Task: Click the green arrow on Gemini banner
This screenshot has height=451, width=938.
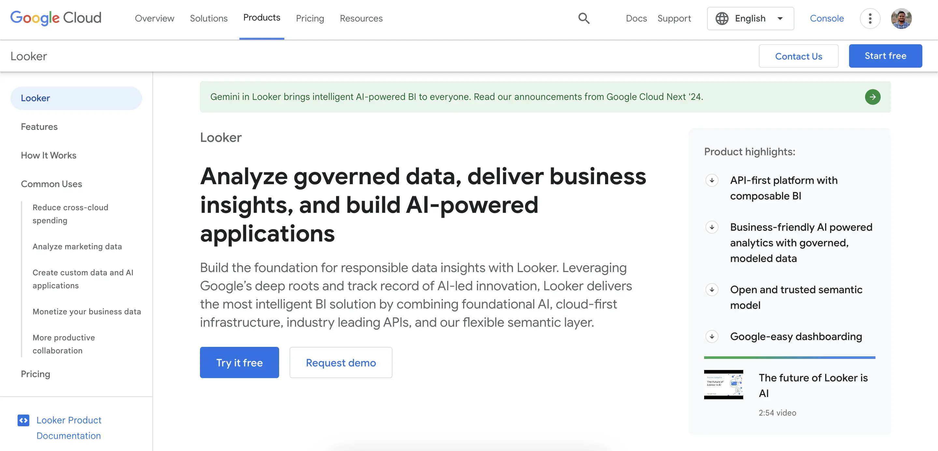Action: (x=873, y=97)
